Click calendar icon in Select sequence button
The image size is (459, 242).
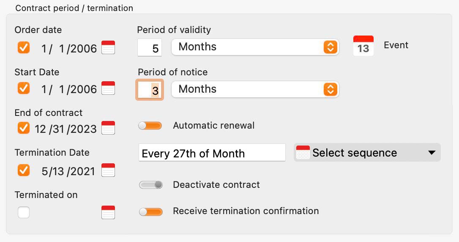click(x=303, y=152)
